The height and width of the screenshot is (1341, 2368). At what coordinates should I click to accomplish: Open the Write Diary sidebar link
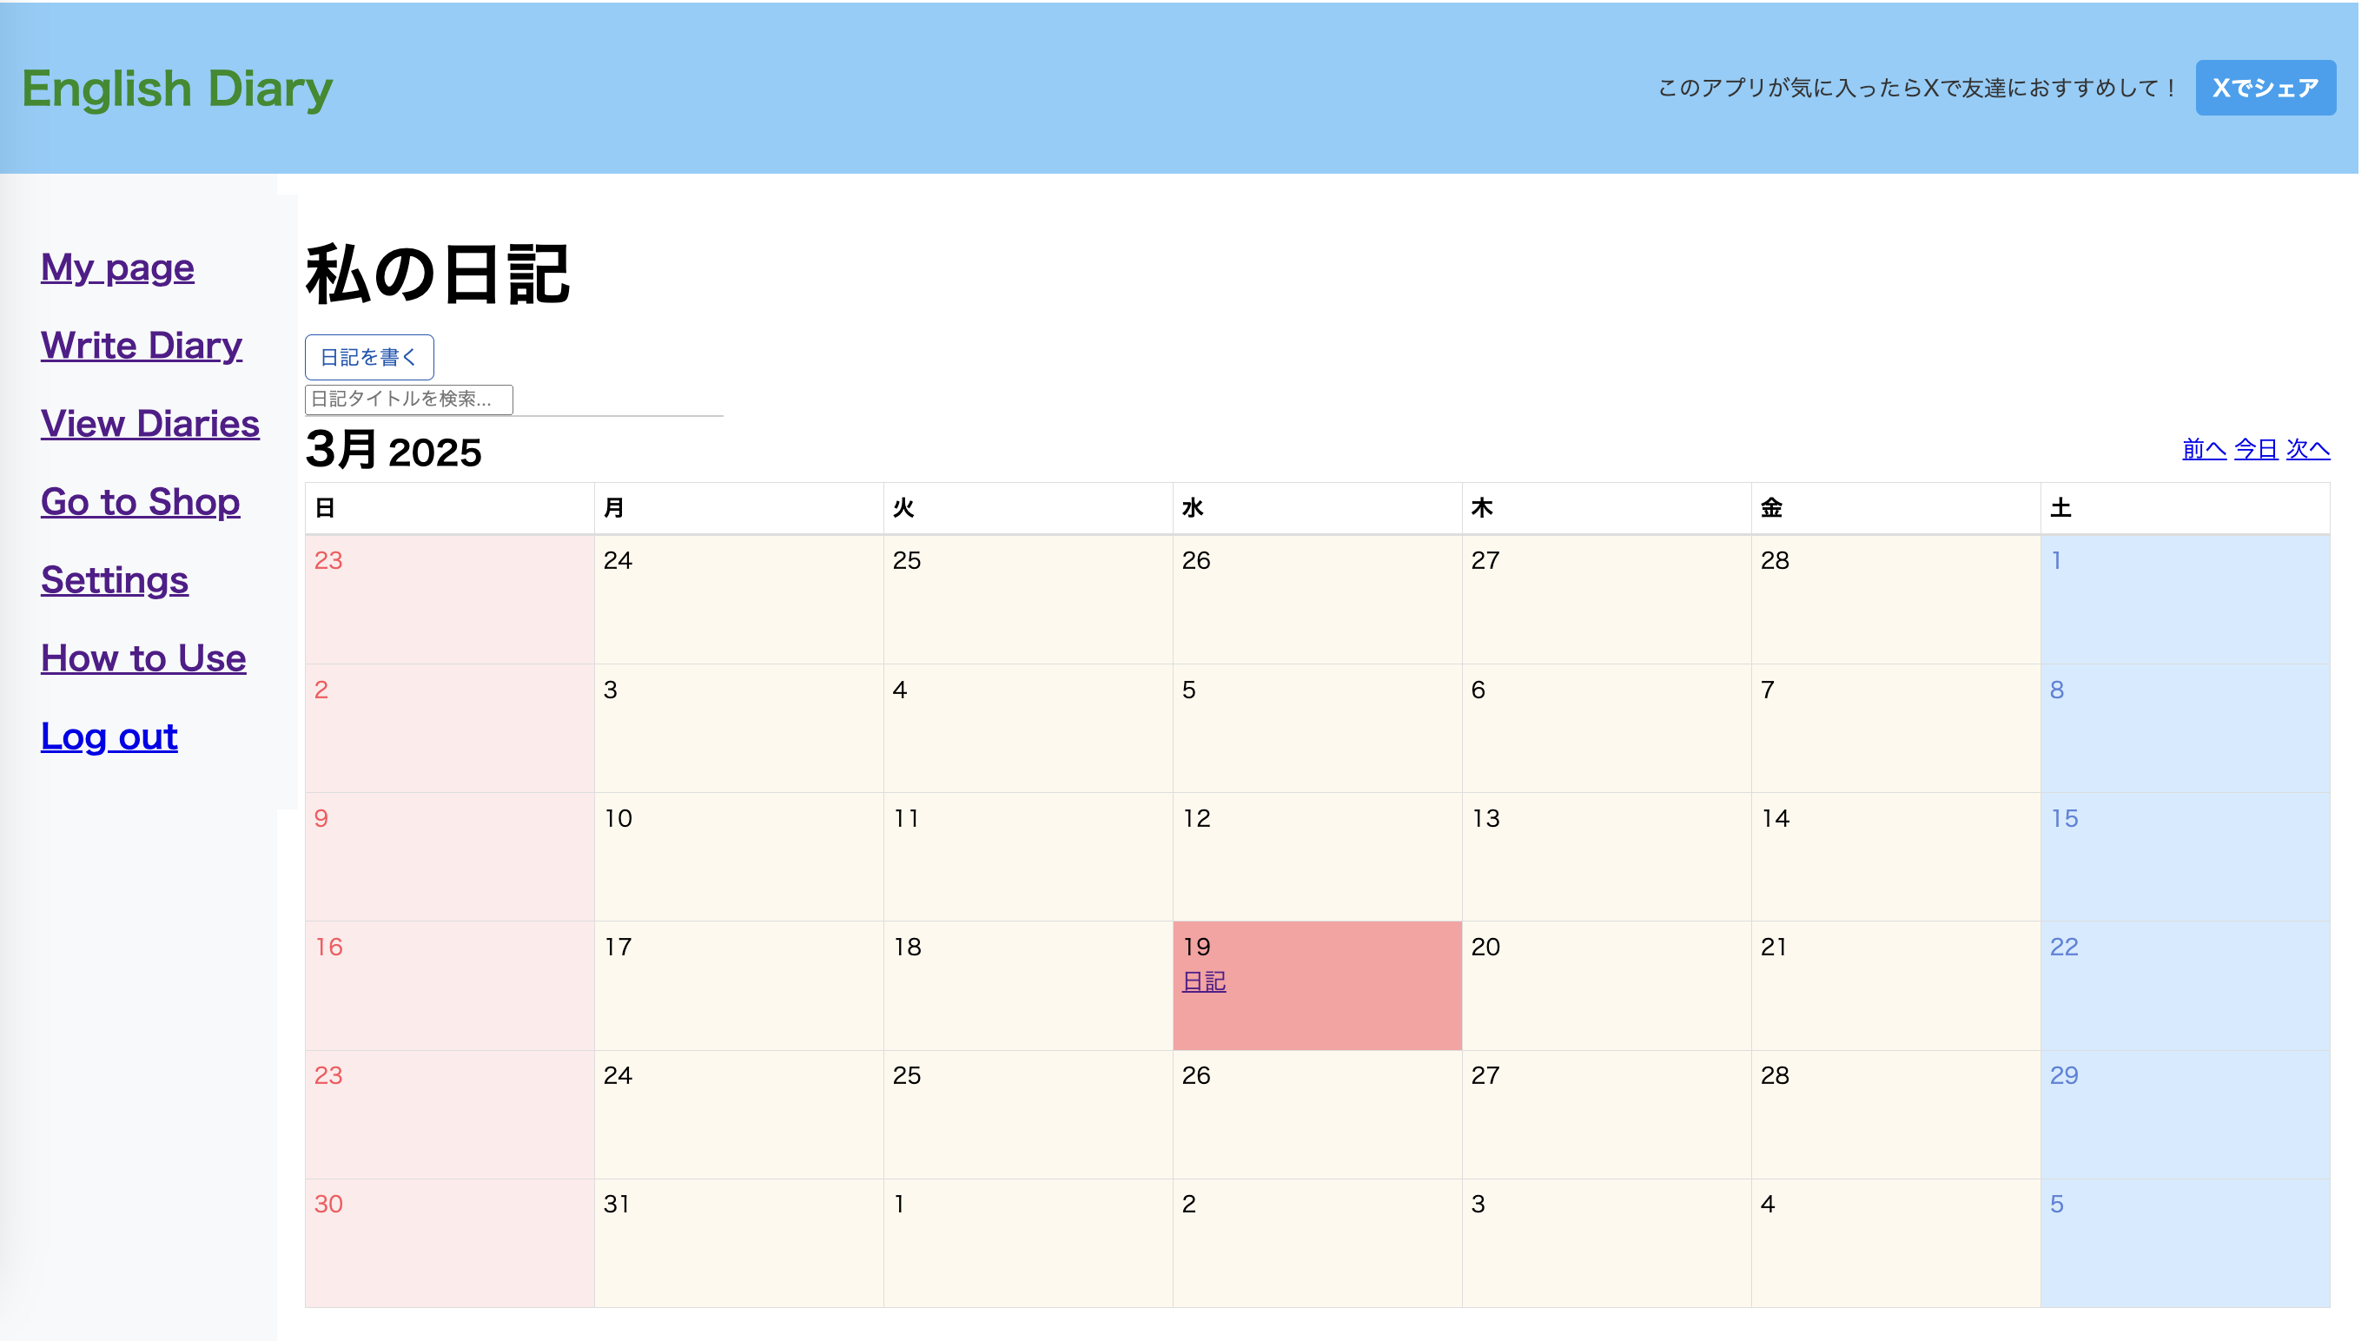coord(141,347)
